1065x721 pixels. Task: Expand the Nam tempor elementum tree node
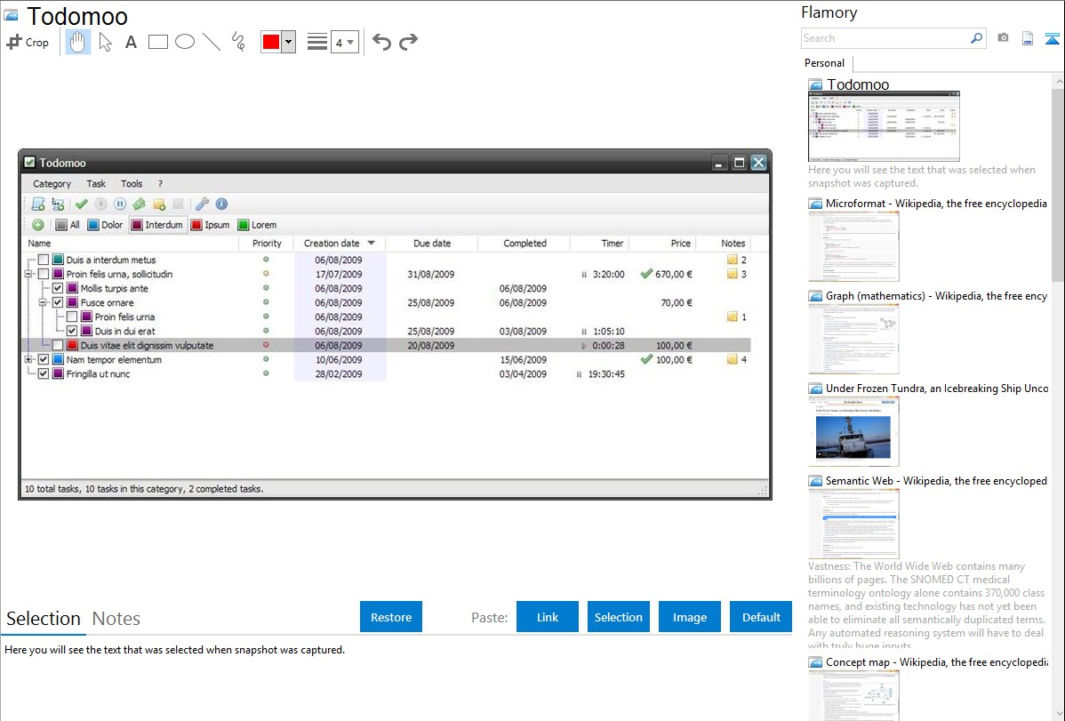pyautogui.click(x=28, y=359)
